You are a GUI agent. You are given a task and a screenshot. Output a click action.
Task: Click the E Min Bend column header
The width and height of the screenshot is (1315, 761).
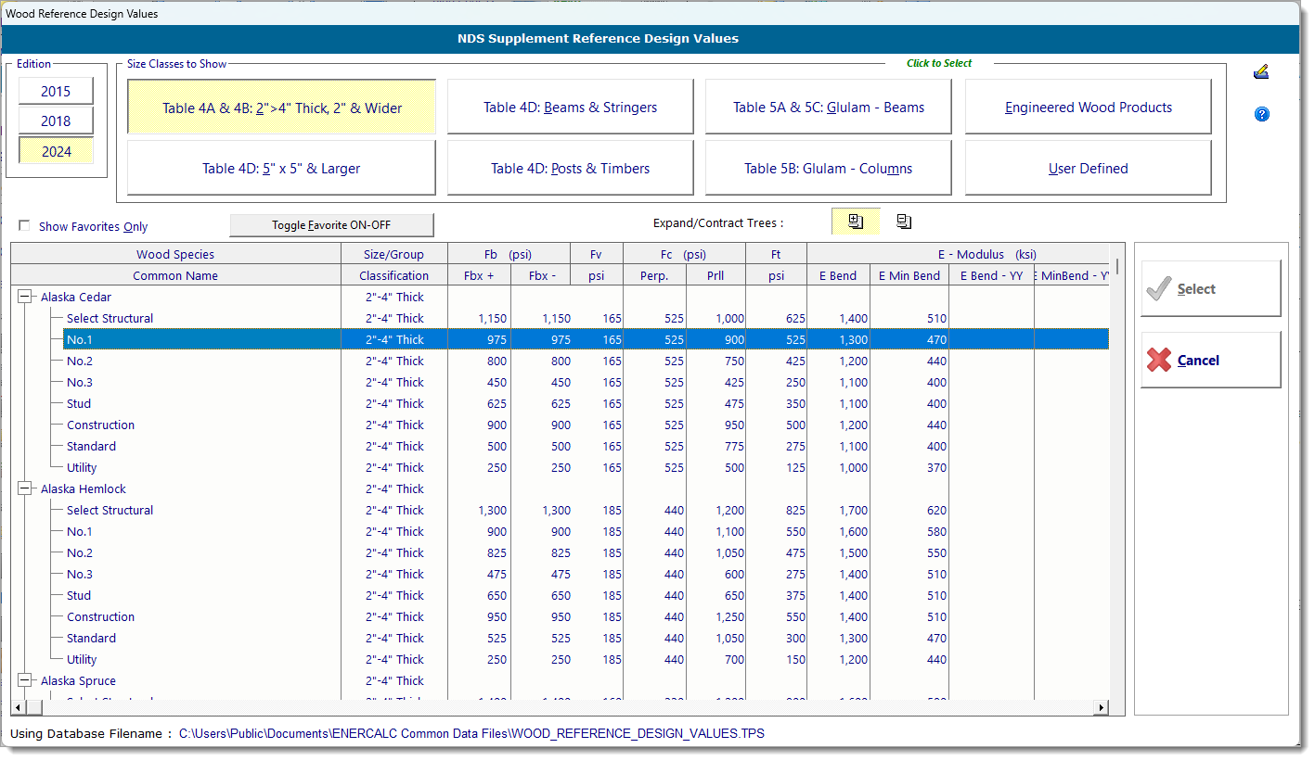[909, 275]
